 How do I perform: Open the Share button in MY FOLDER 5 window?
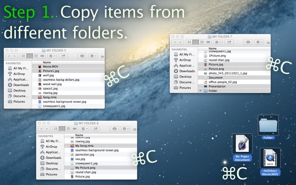(x=63, y=56)
